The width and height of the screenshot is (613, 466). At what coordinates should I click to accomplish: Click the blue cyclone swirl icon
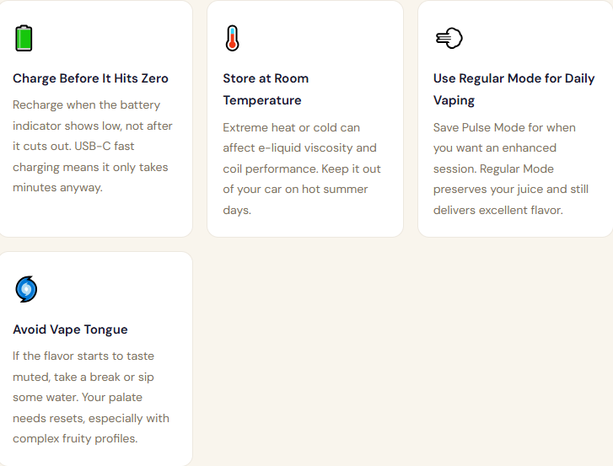pyautogui.click(x=26, y=289)
